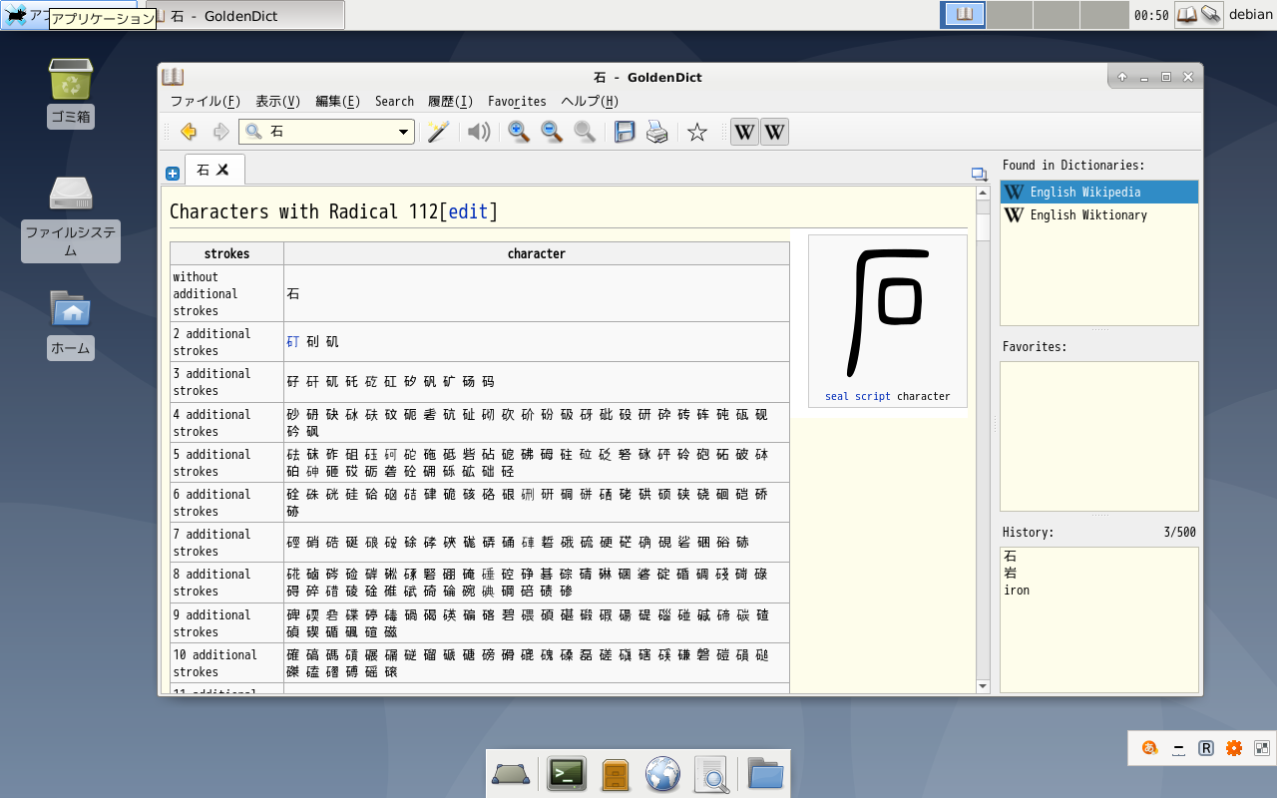Click the 00:50 clock in panel
Screen dimensions: 1277x798
pyautogui.click(x=1151, y=15)
